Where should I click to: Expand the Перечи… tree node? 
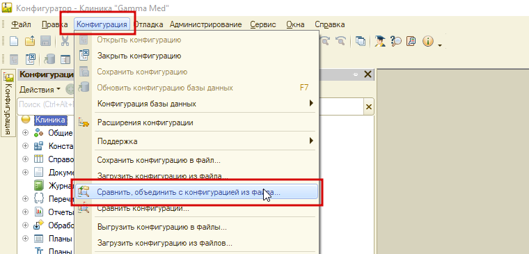(x=25, y=199)
